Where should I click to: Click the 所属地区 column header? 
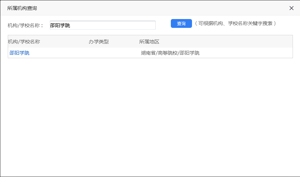pyautogui.click(x=149, y=42)
